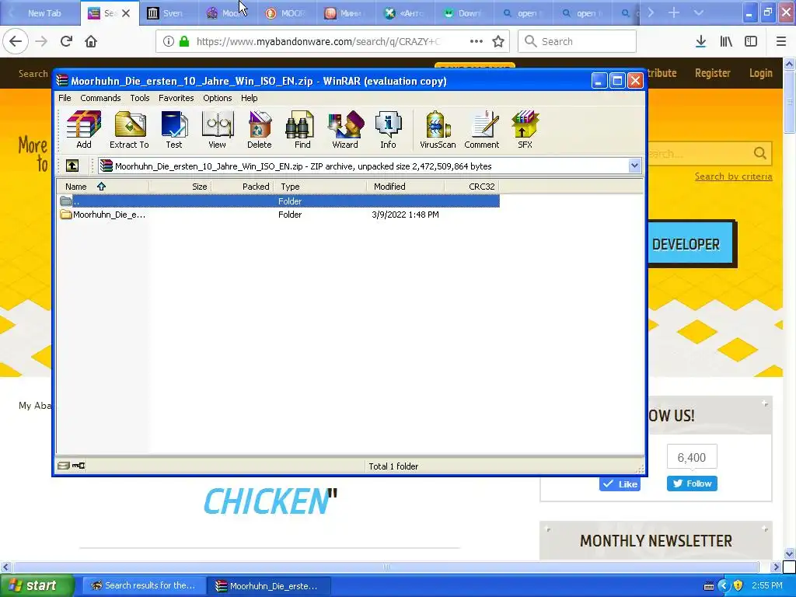Select the parent '..' folder row
The height and width of the screenshot is (597, 796).
click(278, 201)
